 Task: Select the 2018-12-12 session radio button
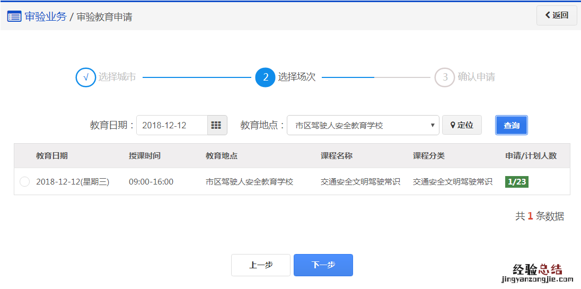(x=24, y=182)
